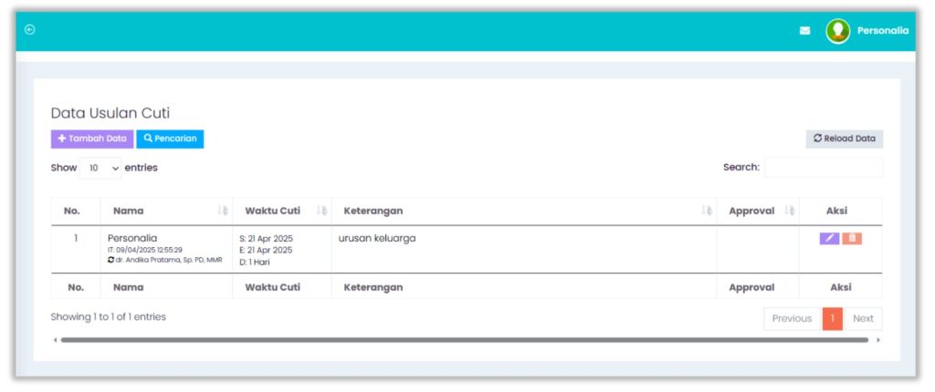Image resolution: width=935 pixels, height=392 pixels.
Task: Click the purple edit pencil icon
Action: [x=829, y=238]
